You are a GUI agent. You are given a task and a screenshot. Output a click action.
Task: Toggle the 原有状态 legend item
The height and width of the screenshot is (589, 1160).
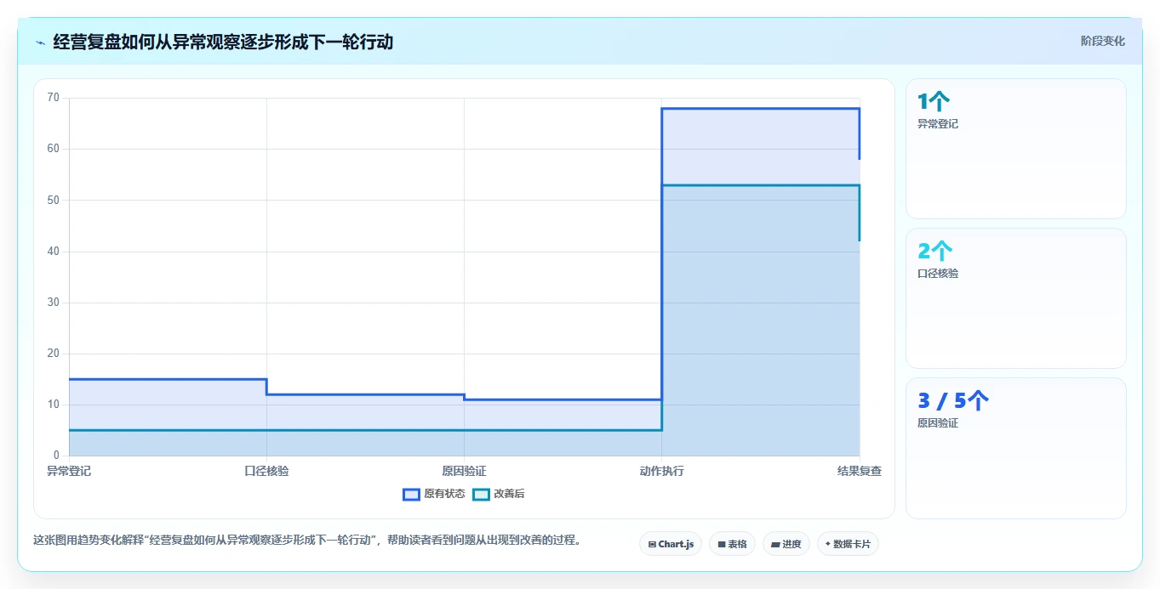tap(434, 494)
